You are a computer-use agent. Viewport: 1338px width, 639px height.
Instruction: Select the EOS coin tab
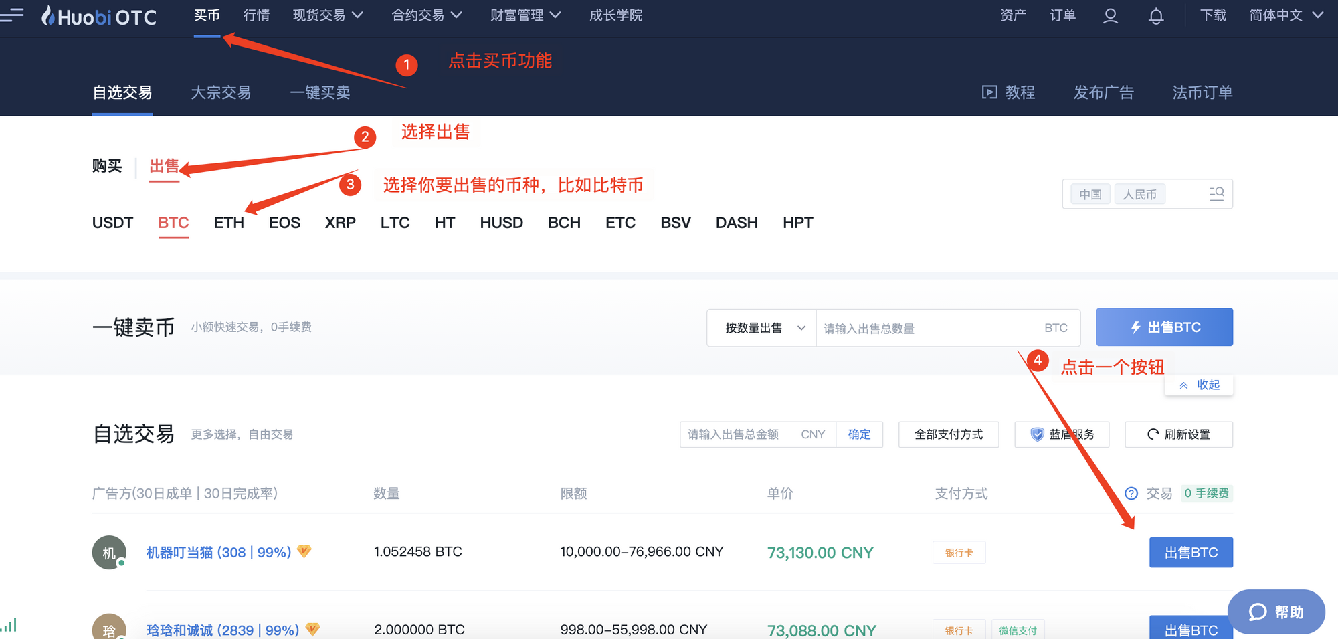coord(284,223)
